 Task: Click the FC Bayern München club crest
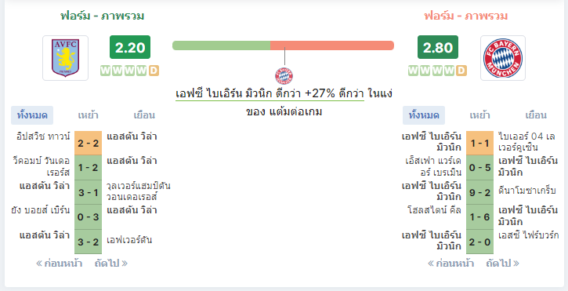(x=503, y=58)
